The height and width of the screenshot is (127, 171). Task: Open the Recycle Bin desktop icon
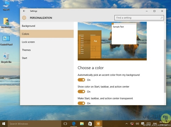(6, 56)
